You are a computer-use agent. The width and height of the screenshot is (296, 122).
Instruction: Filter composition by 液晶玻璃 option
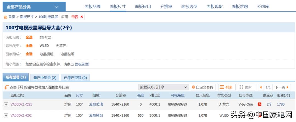pyautogui.click(x=67, y=54)
